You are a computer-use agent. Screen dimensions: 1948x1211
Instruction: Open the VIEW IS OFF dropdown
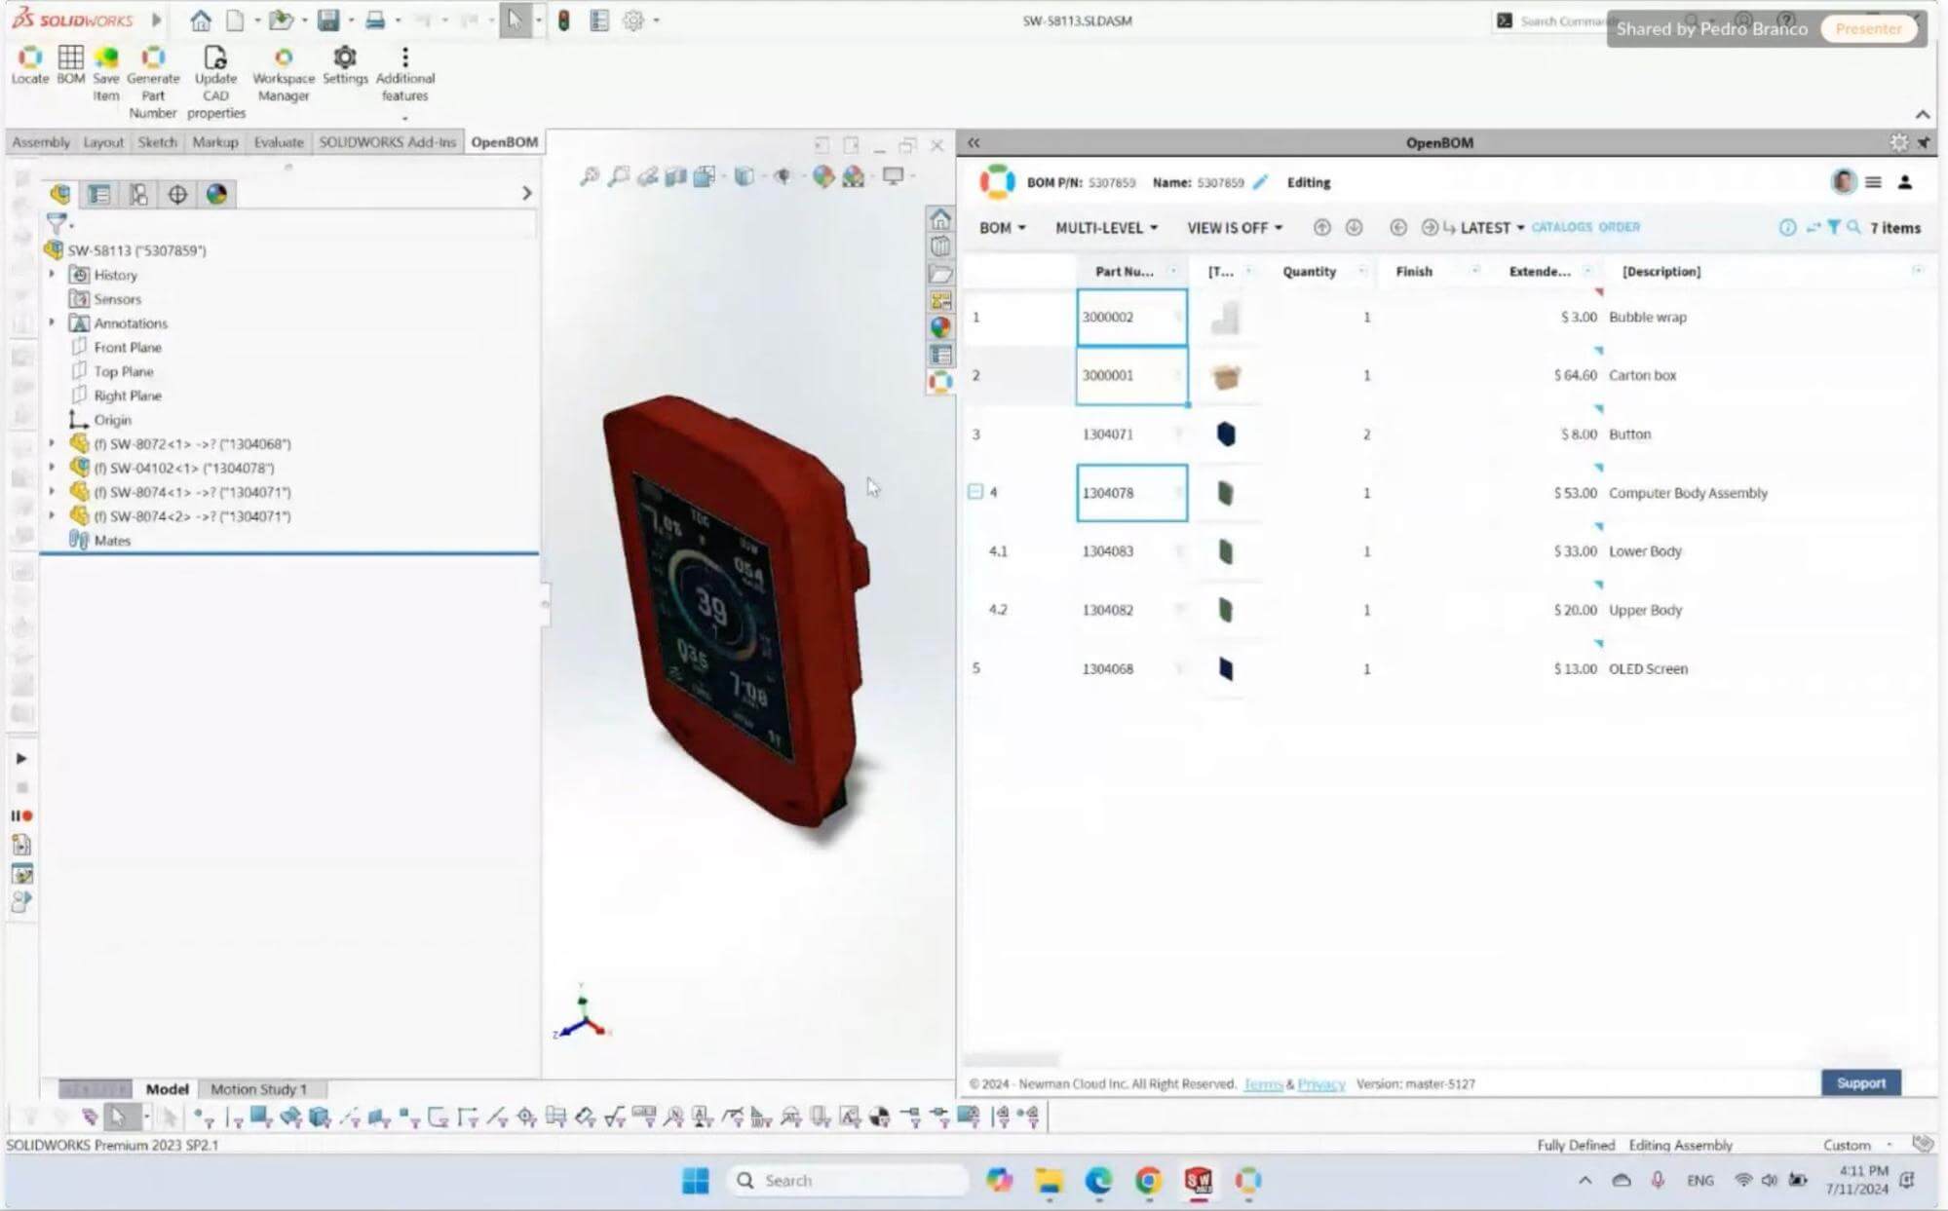[x=1234, y=228]
